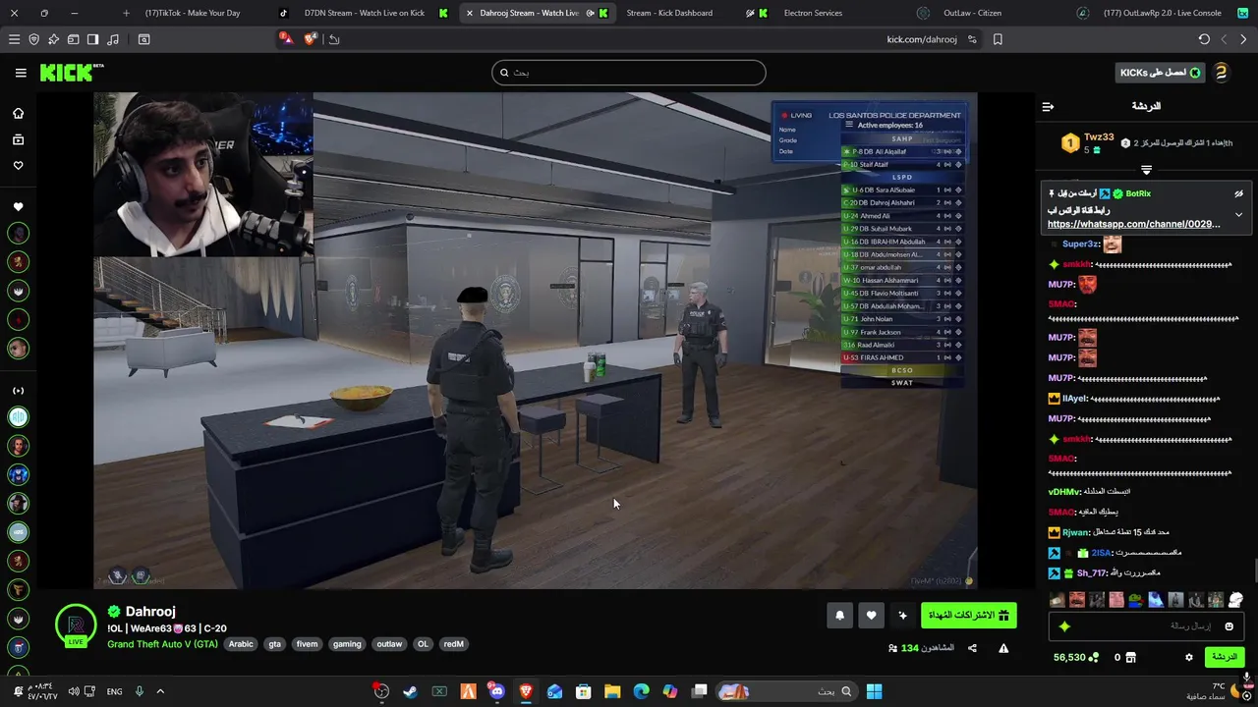Open Discord from taskbar
This screenshot has height=707, width=1258.
(496, 691)
